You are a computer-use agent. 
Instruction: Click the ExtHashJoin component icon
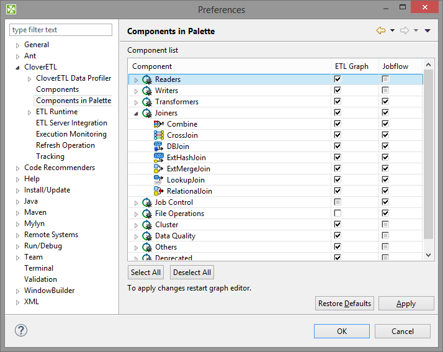[x=158, y=158]
